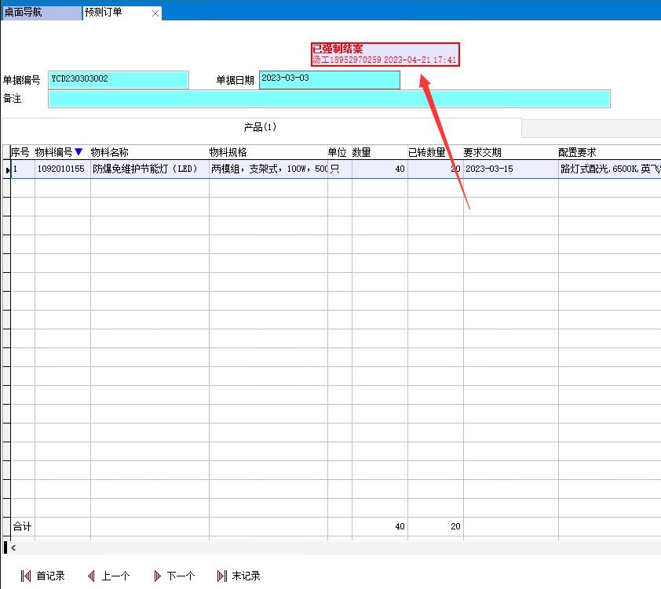Click the 单据日期 date field
Image resolution: width=661 pixels, height=589 pixels.
tap(329, 80)
